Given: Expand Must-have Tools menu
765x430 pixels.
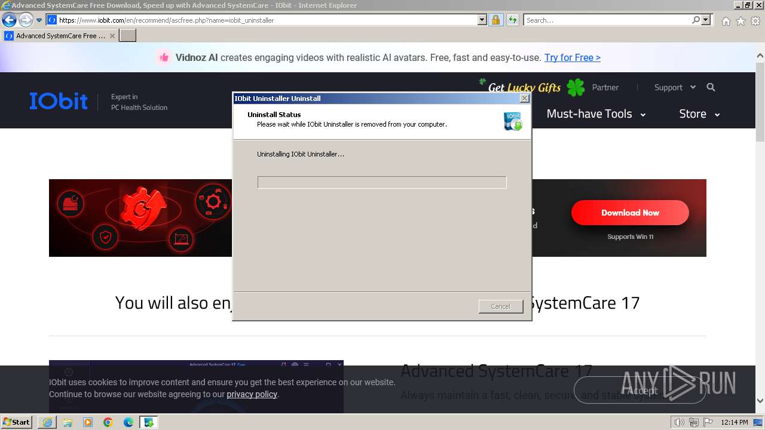Looking at the screenshot, I should tap(596, 113).
